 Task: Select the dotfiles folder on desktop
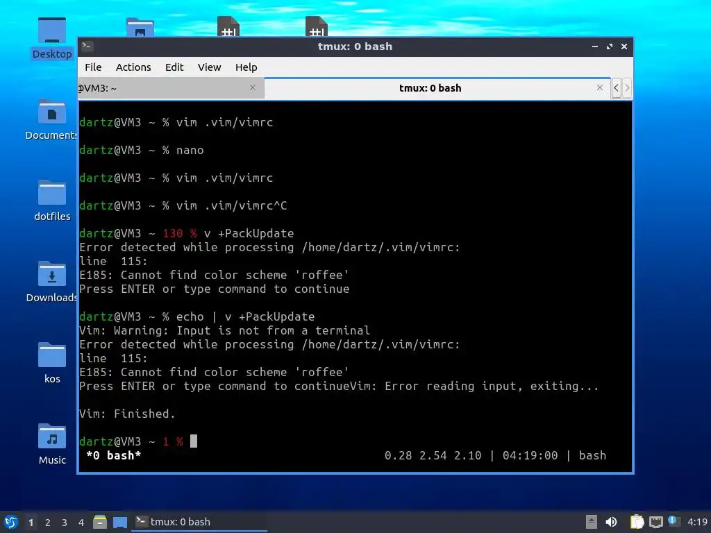click(51, 201)
